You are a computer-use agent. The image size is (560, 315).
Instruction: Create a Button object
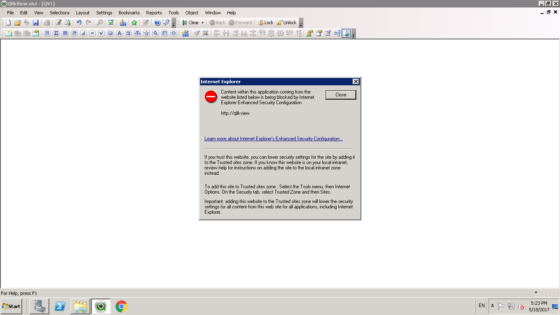pyautogui.click(x=110, y=33)
